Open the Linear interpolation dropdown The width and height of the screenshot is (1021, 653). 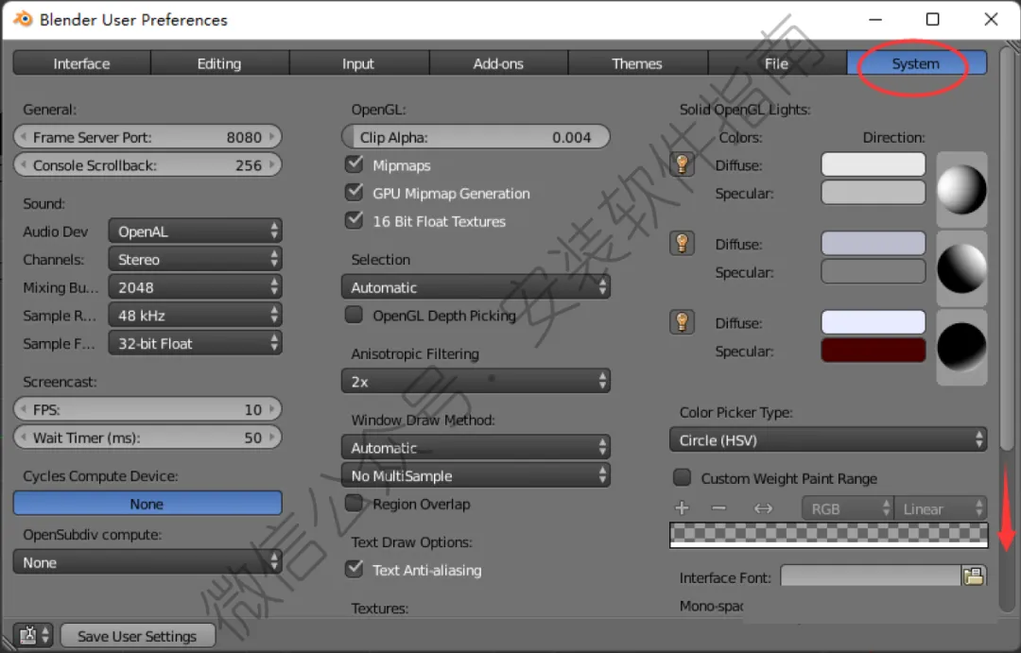click(x=941, y=508)
